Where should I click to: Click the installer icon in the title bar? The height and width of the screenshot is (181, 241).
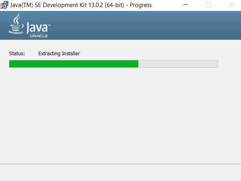coord(4,5)
